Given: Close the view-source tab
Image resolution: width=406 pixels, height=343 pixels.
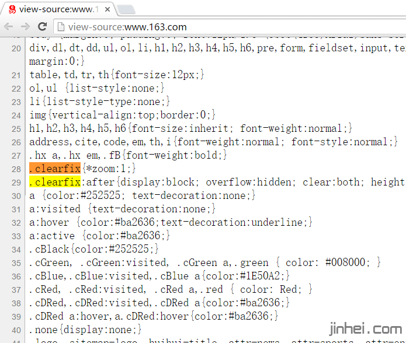Looking at the screenshot, I should [107, 9].
